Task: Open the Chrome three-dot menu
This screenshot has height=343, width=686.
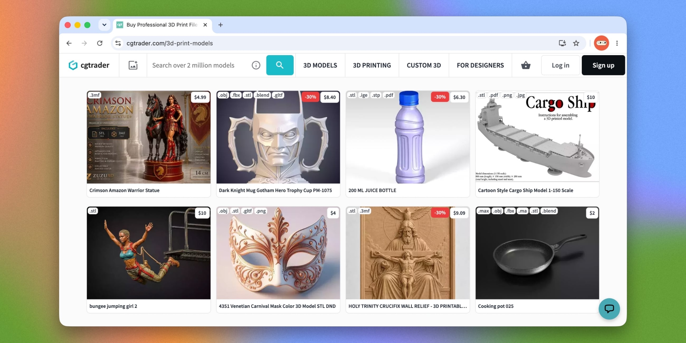Action: [x=617, y=43]
